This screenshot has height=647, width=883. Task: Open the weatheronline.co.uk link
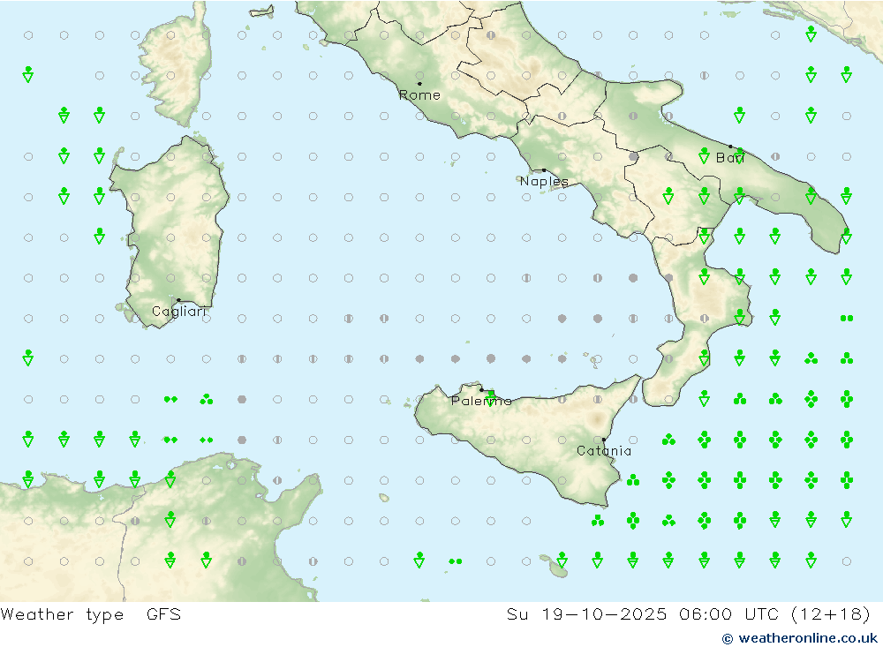pos(808,638)
